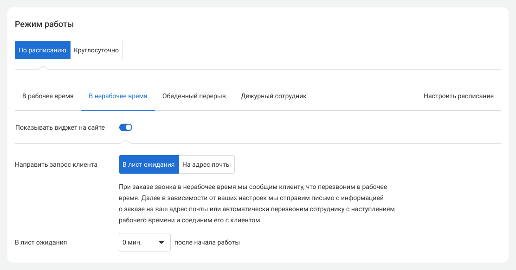Click the после начала работы text
The height and width of the screenshot is (270, 516).
207,242
